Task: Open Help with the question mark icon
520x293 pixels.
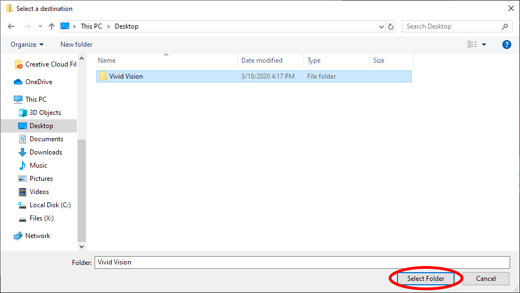Action: click(x=507, y=45)
